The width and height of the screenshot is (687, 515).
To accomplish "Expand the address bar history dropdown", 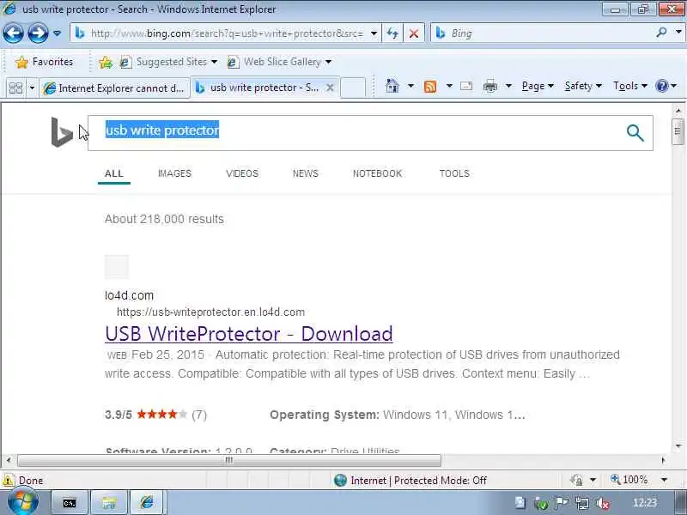I will click(374, 33).
